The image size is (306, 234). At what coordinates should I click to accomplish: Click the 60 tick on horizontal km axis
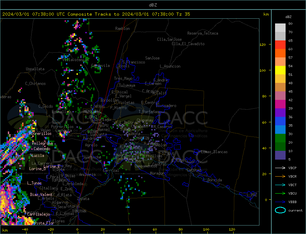tap(155, 230)
